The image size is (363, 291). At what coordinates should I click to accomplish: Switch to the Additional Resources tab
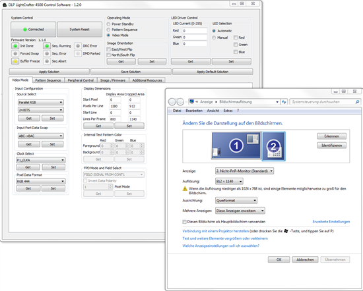[147, 80]
